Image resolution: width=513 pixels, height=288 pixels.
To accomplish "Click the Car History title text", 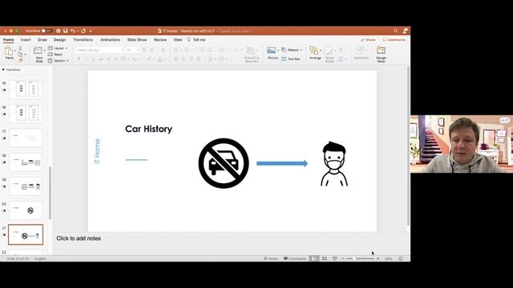I will click(148, 129).
